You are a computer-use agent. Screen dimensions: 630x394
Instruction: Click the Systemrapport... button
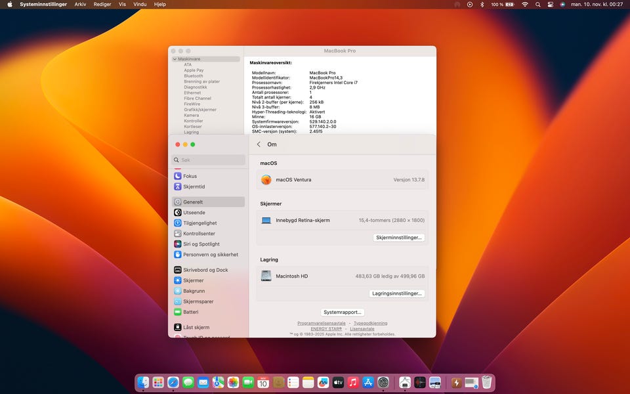[343, 313]
